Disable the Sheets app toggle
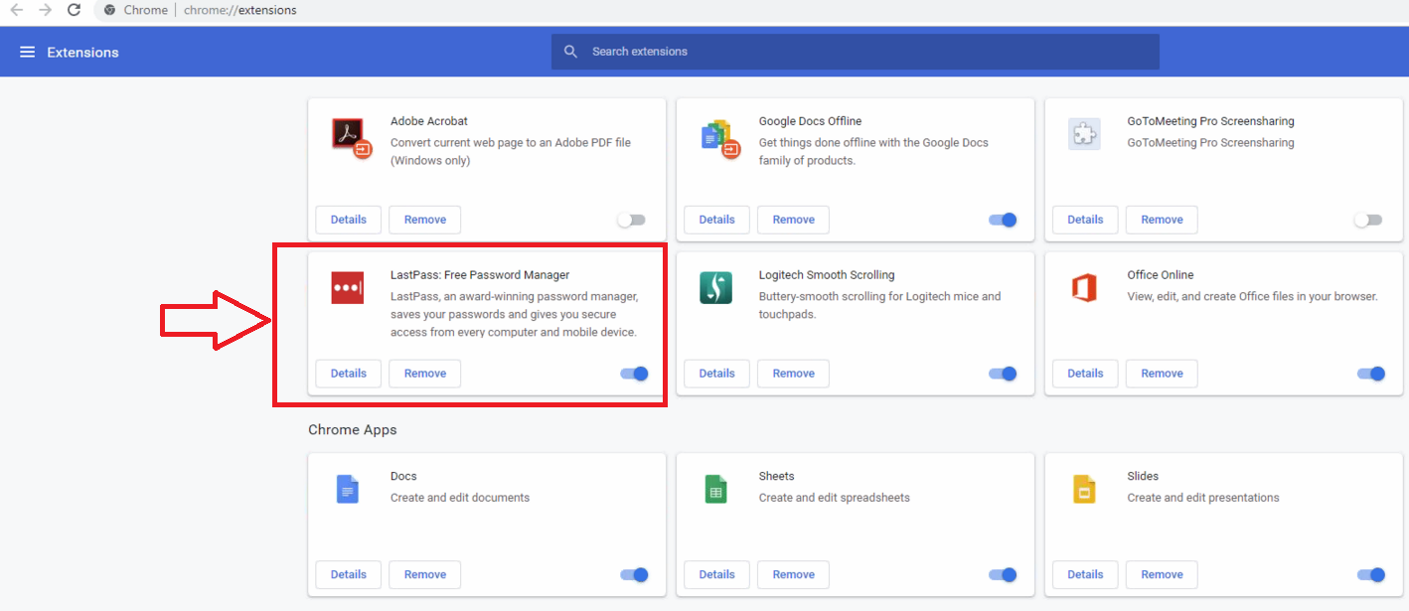 point(1003,574)
